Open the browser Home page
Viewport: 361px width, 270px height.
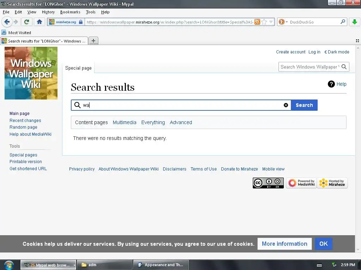pos(39,22)
